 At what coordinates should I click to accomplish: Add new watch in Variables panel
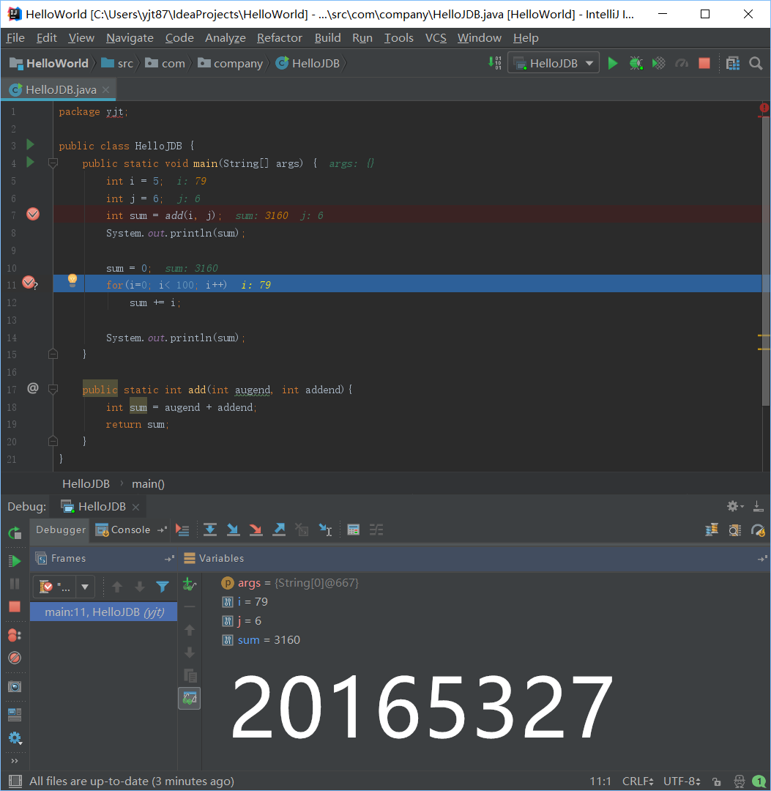190,584
